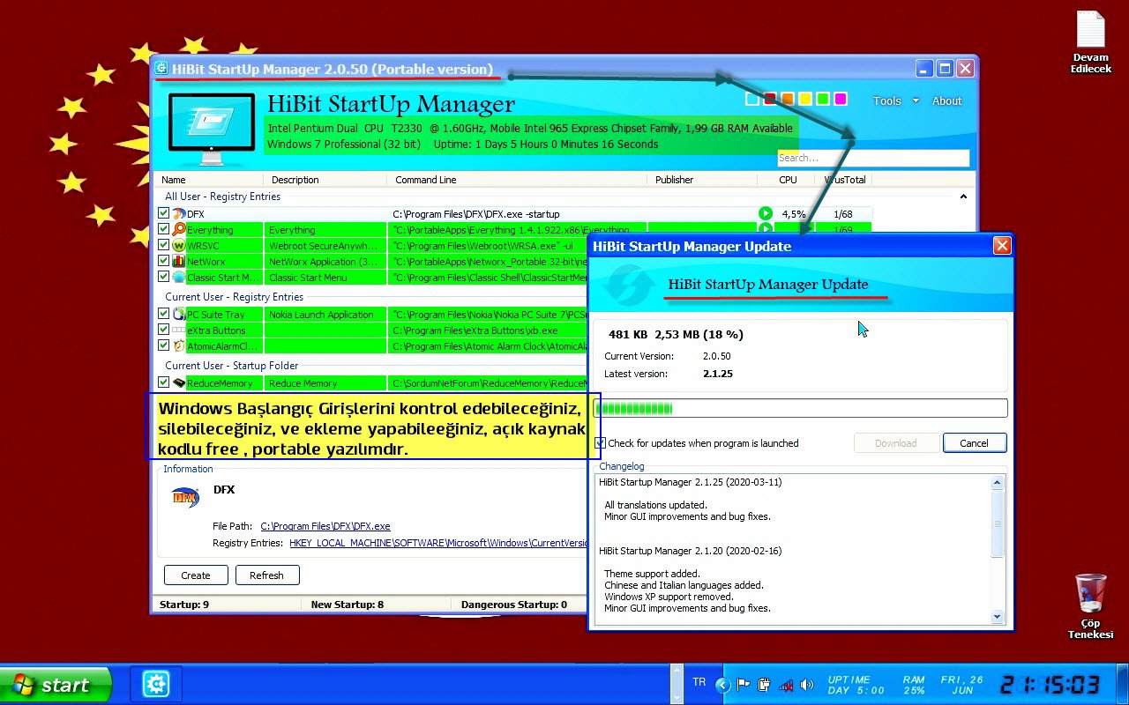The height and width of the screenshot is (705, 1129).
Task: Click the Windows start button
Action: tap(56, 685)
